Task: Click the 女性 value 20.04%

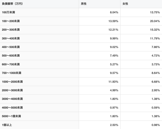Action: (154, 21)
